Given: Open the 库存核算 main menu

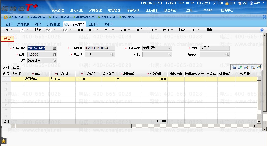Looking at the screenshot, I should (x=133, y=10).
